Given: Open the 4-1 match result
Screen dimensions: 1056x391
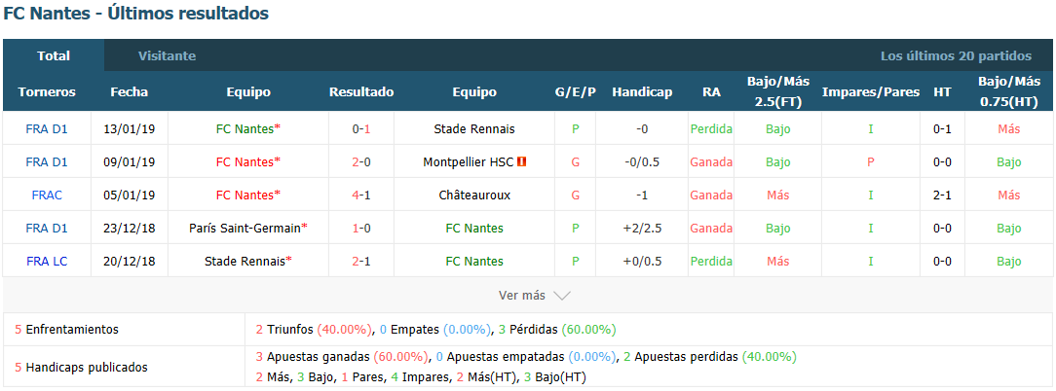Looking at the screenshot, I should [361, 195].
